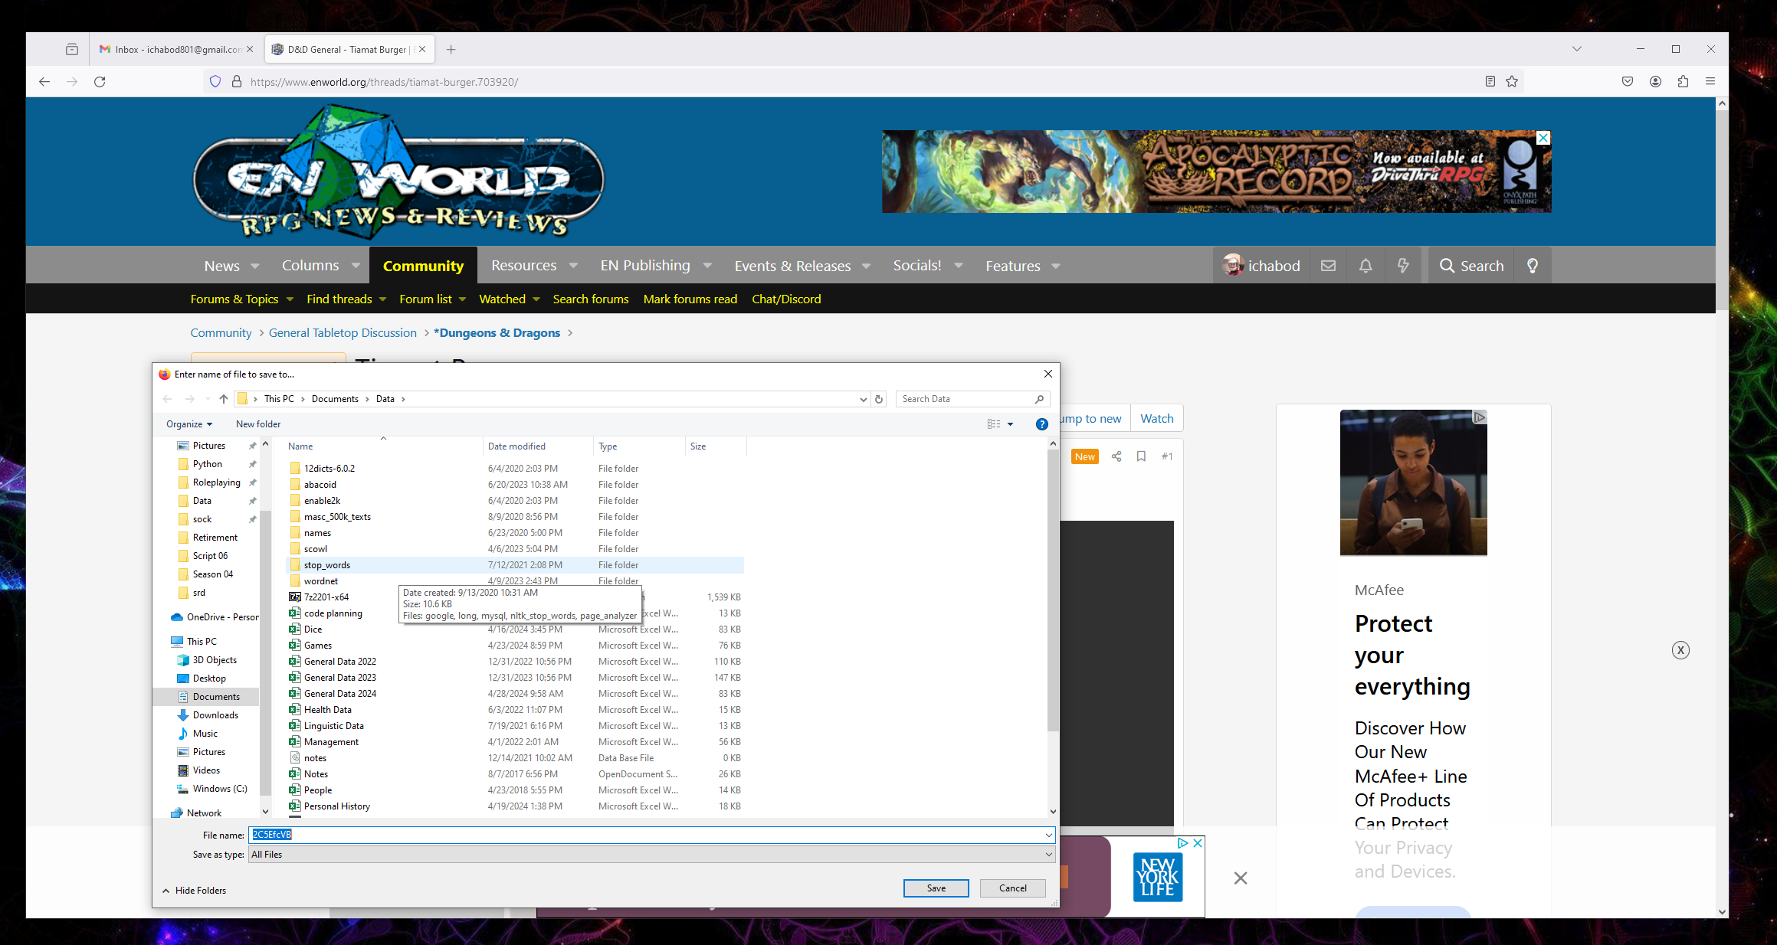Click the lightning bolt what's new icon
Screen dimensions: 1777x945
click(1403, 266)
